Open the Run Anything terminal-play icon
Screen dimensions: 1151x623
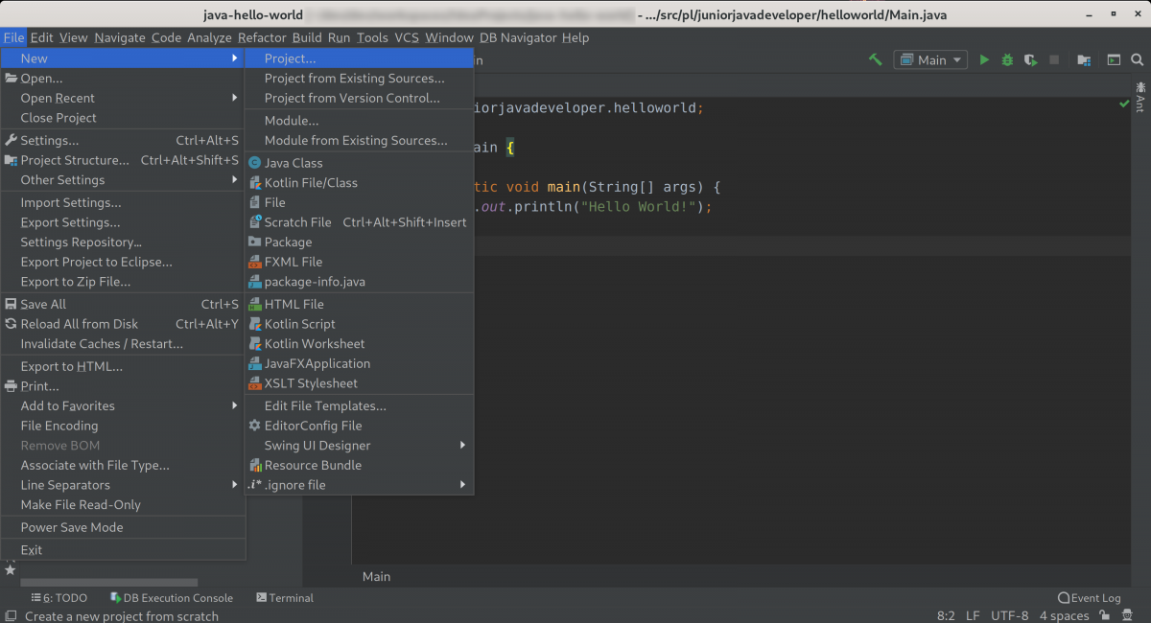point(1114,58)
